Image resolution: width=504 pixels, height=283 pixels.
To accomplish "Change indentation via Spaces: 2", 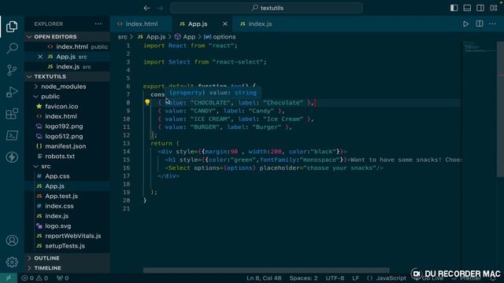I will coord(303,278).
